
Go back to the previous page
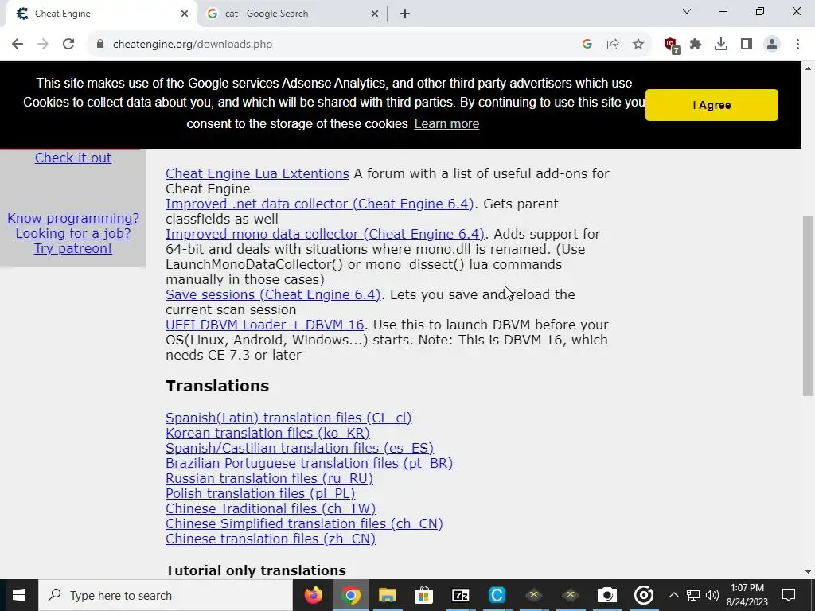point(18,45)
